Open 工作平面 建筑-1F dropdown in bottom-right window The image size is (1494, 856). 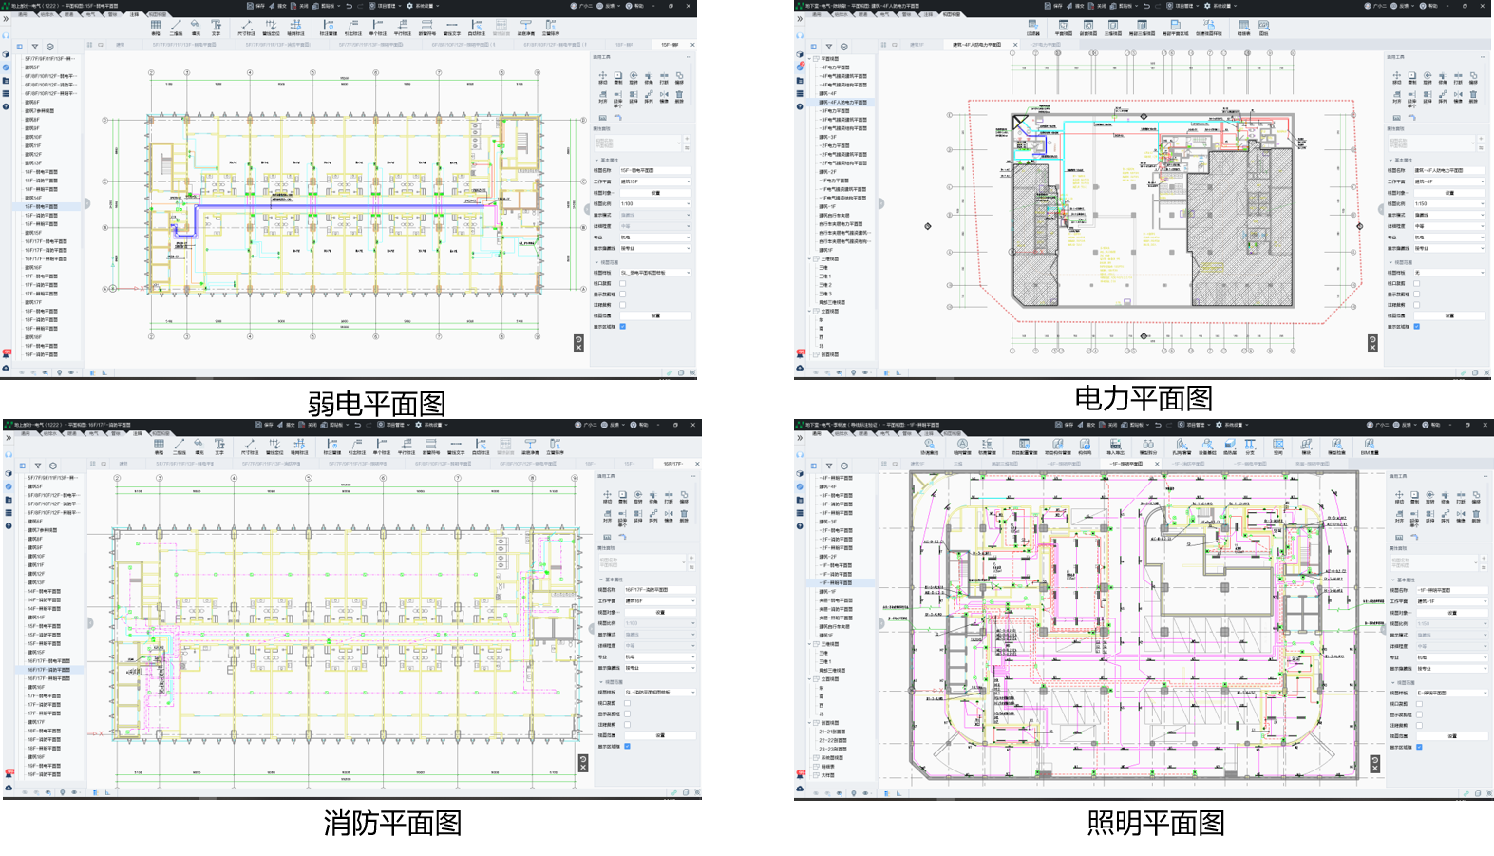tap(1451, 601)
